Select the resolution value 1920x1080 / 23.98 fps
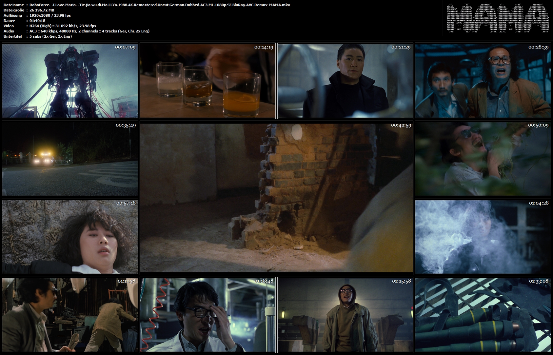Viewport: 553px width, 355px height. [x=50, y=15]
